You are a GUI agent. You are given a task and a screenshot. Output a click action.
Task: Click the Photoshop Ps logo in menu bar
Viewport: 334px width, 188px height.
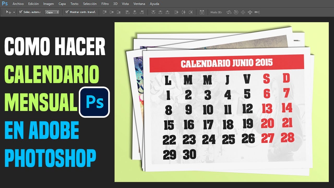click(4, 4)
